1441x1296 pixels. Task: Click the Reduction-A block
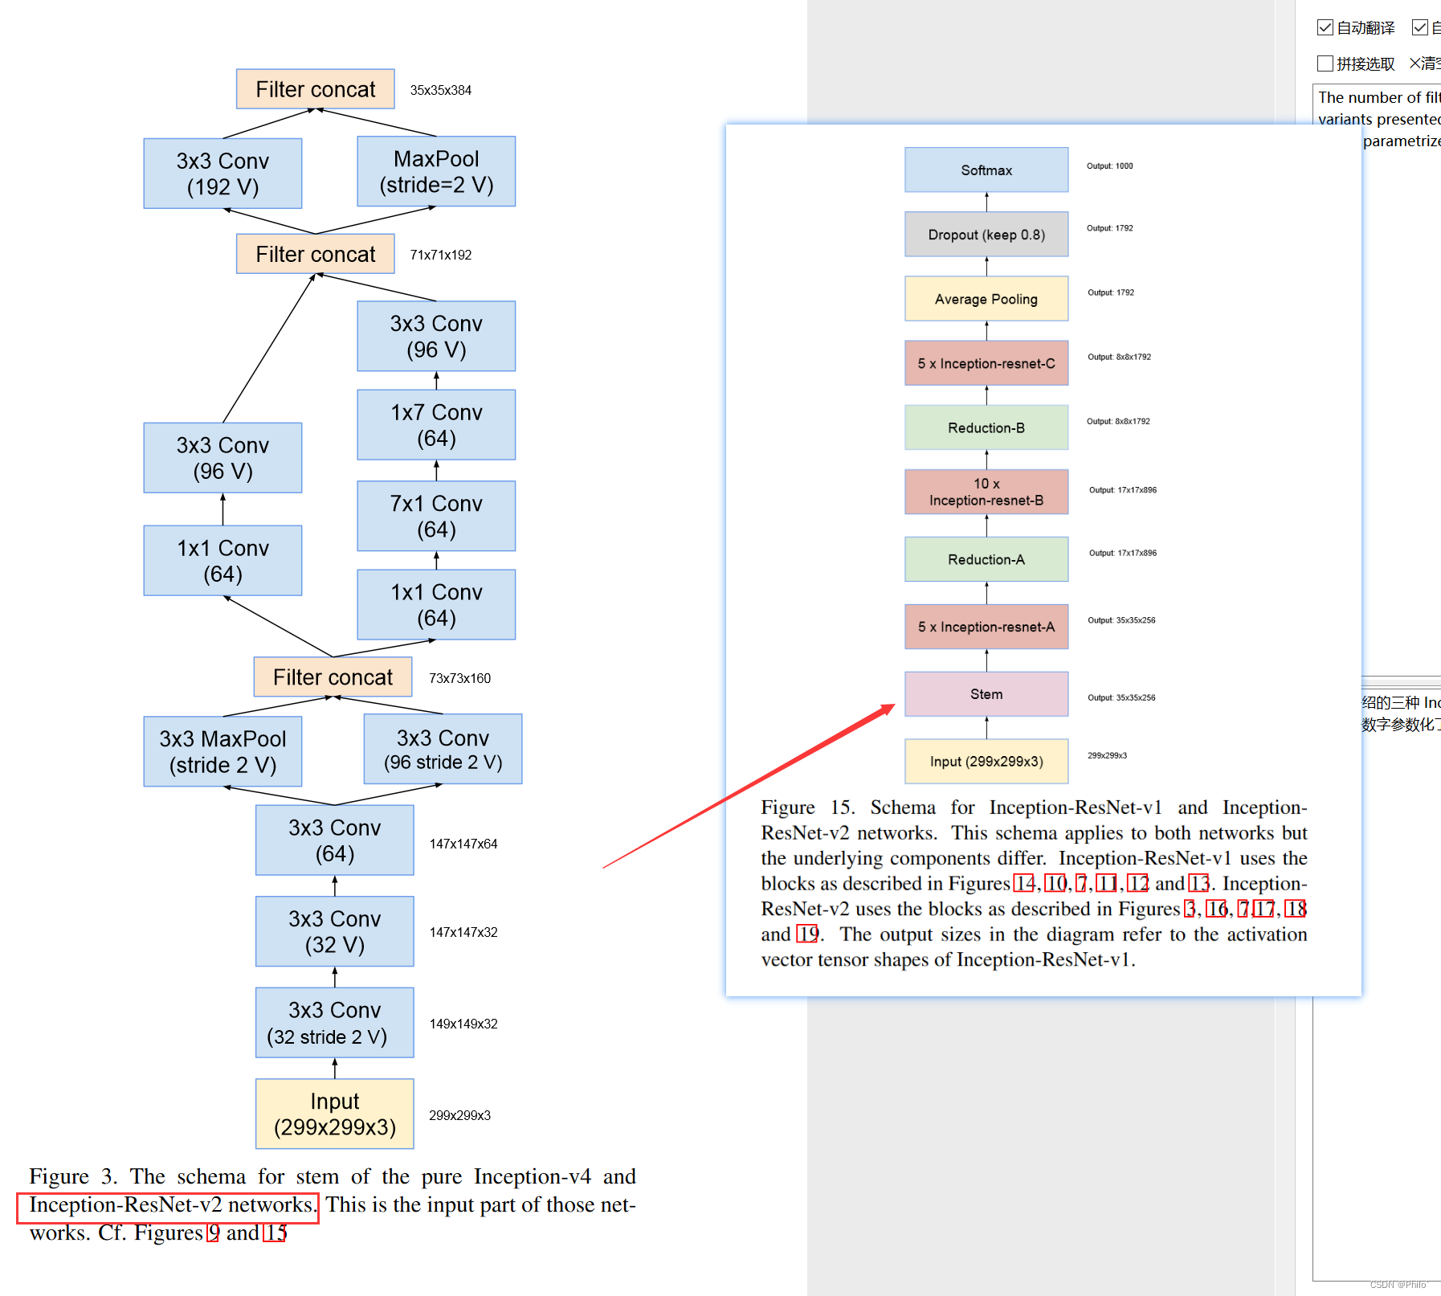(x=986, y=559)
